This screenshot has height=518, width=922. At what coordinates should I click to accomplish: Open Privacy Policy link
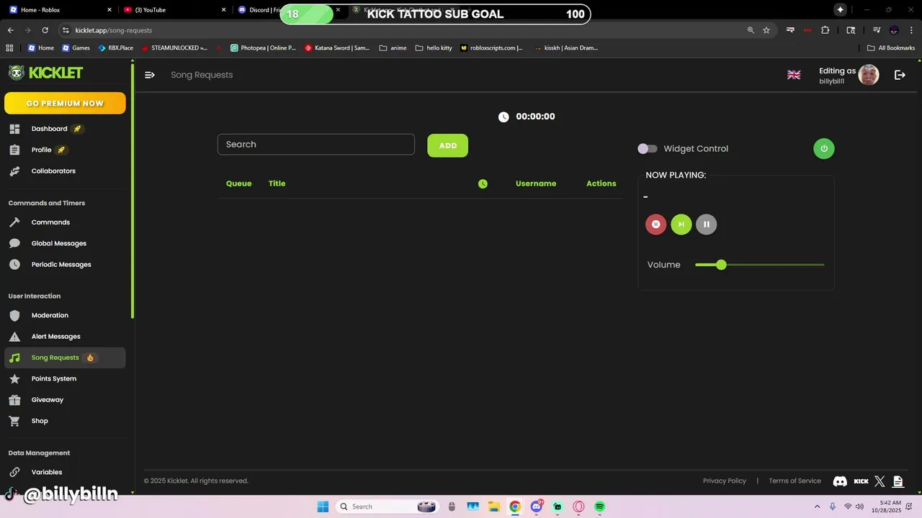coord(724,481)
